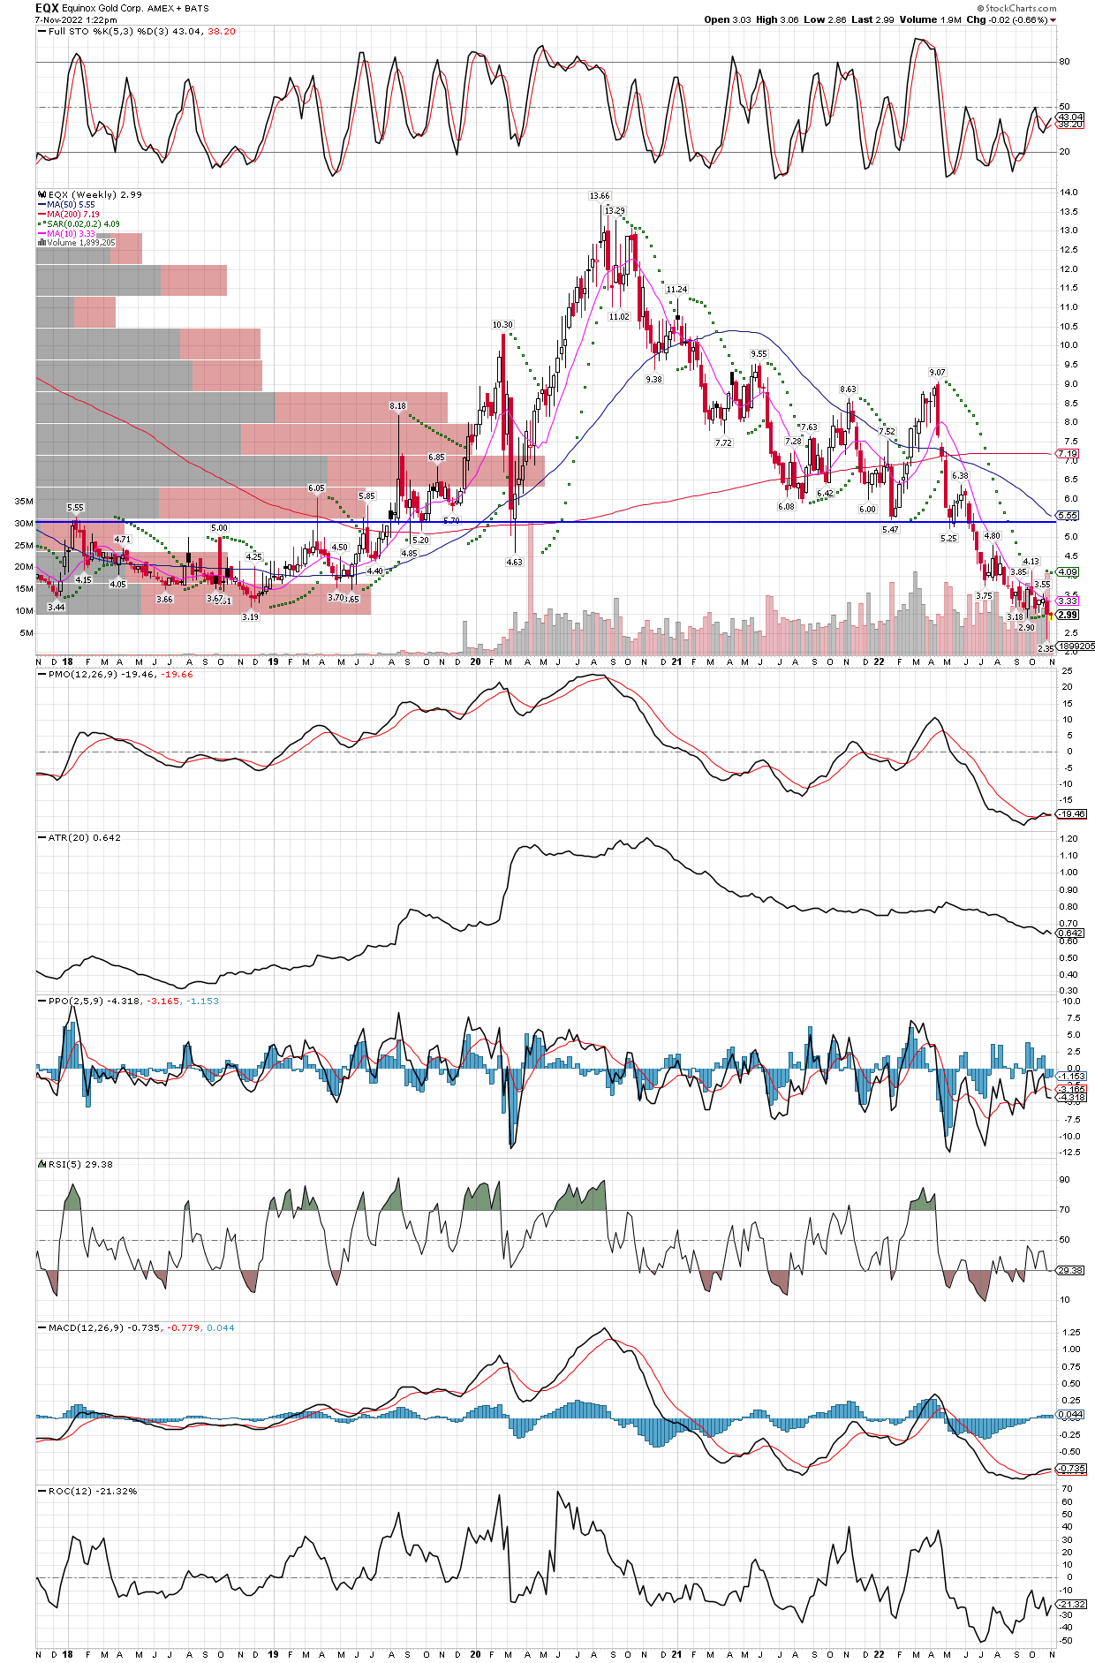This screenshot has height=1663, width=1095.
Task: Click the 0.642 ATR value tag
Action: pos(1070,934)
